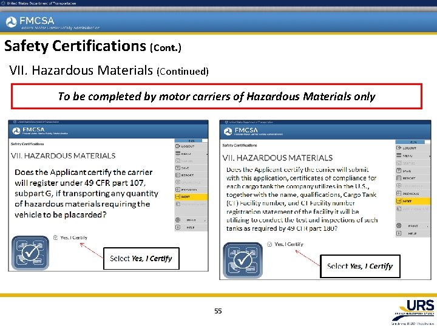Click the LOGOUT icon in left screenshot

tap(177, 146)
